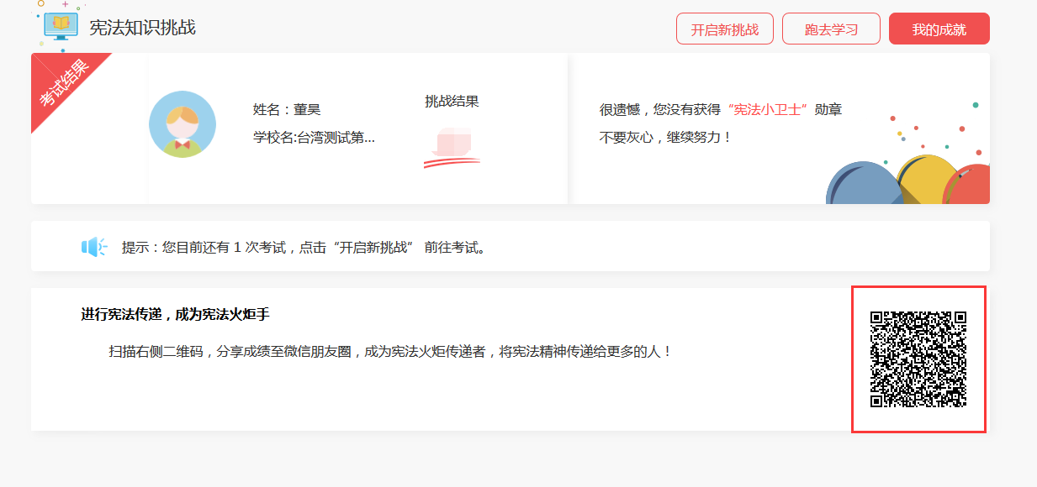Scan-click the WeChat share QR code

point(918,359)
